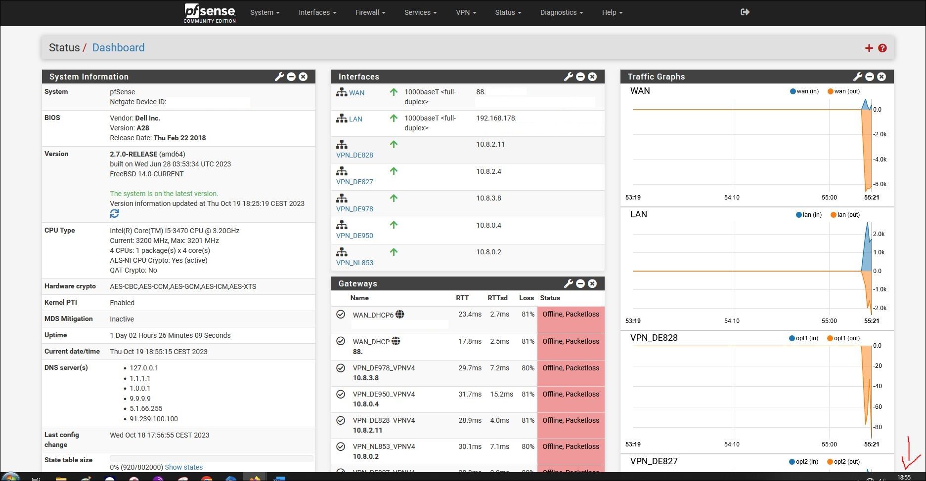Click the check circle icon for VPN_NL853_VPNV4 gateway
The height and width of the screenshot is (481, 926).
[341, 446]
